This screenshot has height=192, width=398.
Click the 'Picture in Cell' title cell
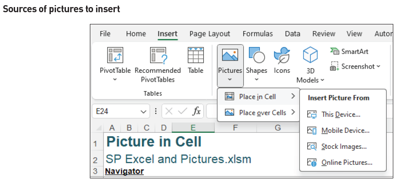(154, 142)
